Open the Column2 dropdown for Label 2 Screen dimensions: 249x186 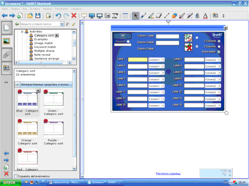[219, 60]
